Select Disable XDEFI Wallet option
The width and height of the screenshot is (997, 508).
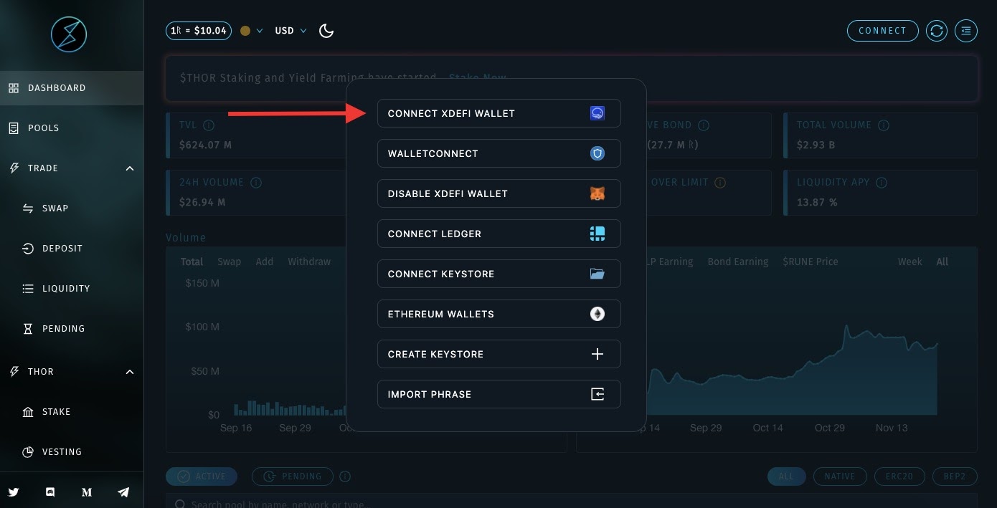pos(499,193)
